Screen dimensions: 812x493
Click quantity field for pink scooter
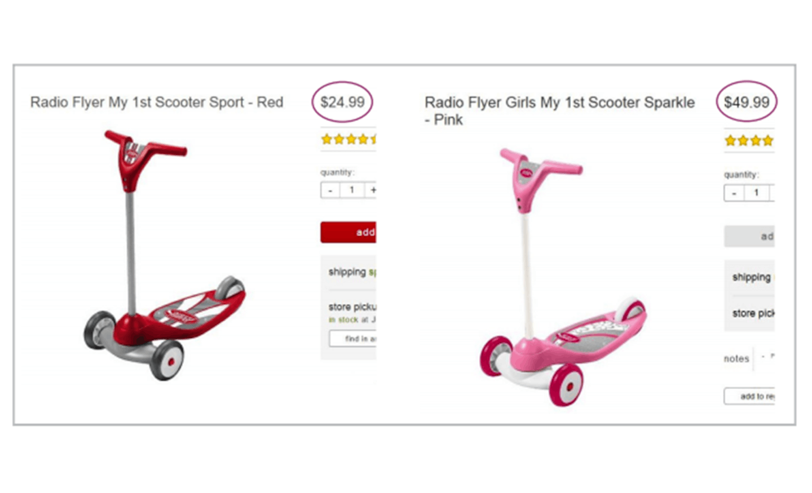point(756,193)
